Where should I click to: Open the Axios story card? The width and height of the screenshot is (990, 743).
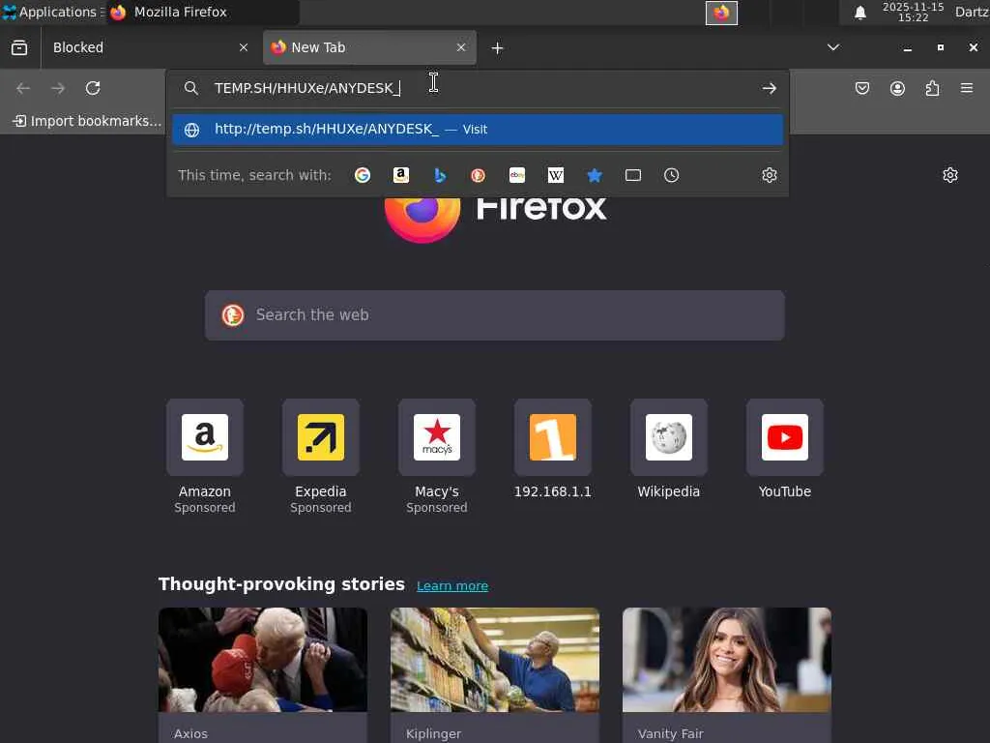point(263,674)
